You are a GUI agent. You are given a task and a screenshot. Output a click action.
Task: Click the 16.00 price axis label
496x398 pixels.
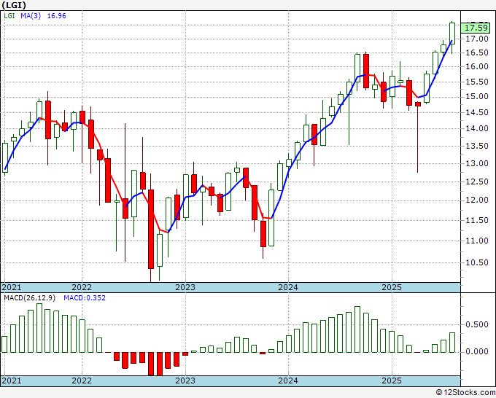pos(477,67)
